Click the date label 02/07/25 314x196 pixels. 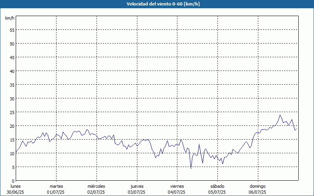[x=96, y=192]
